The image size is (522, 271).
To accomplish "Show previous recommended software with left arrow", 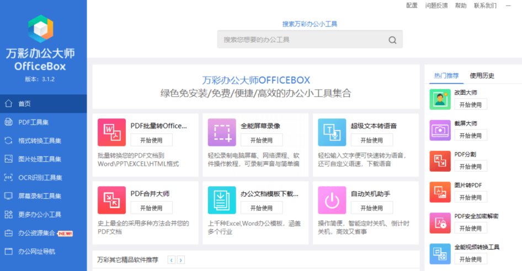I will coord(172,260).
